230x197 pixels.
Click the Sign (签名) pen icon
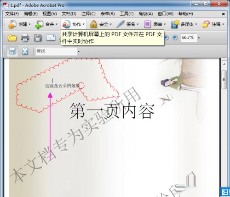[x=121, y=24]
